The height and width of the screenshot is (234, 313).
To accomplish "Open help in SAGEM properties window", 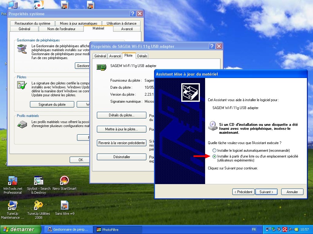I will tap(212, 46).
